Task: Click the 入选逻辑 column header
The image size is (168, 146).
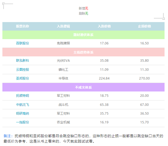Action: point(63,26)
